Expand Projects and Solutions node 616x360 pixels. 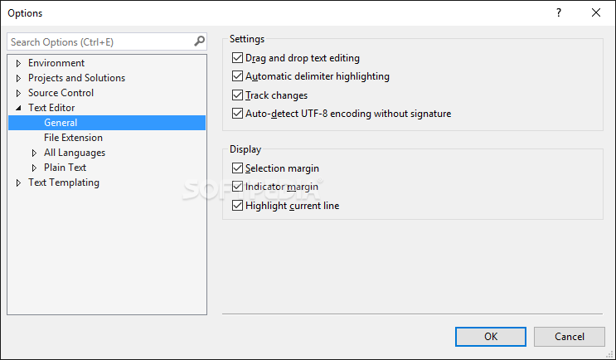(18, 78)
